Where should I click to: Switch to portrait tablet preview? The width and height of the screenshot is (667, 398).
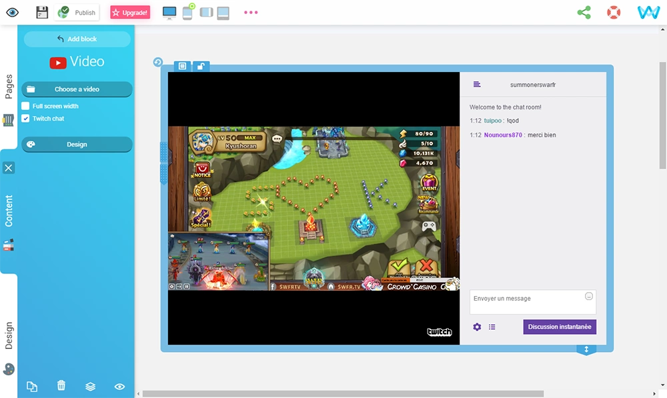tap(223, 13)
